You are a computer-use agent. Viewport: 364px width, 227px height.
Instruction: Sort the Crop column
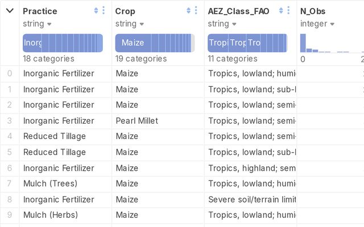188,10
